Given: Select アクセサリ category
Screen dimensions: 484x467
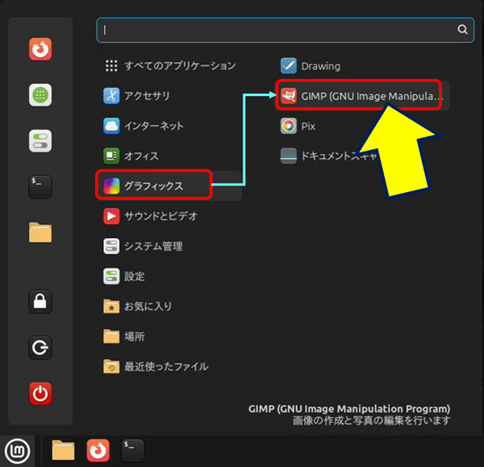Looking at the screenshot, I should [170, 96].
